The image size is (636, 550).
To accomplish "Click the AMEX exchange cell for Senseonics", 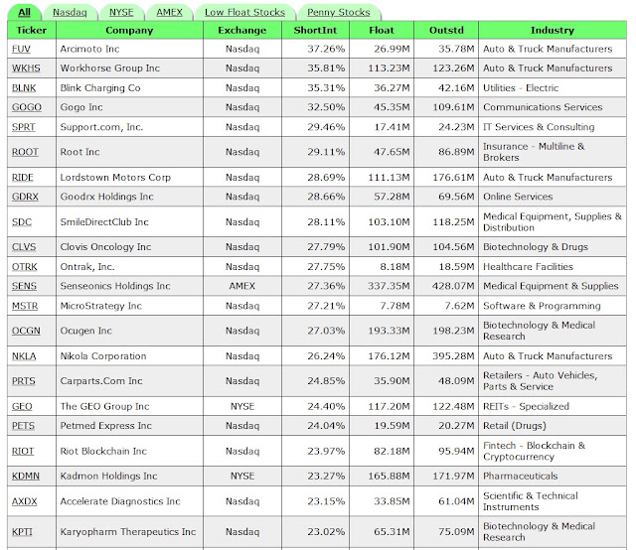I will click(242, 286).
